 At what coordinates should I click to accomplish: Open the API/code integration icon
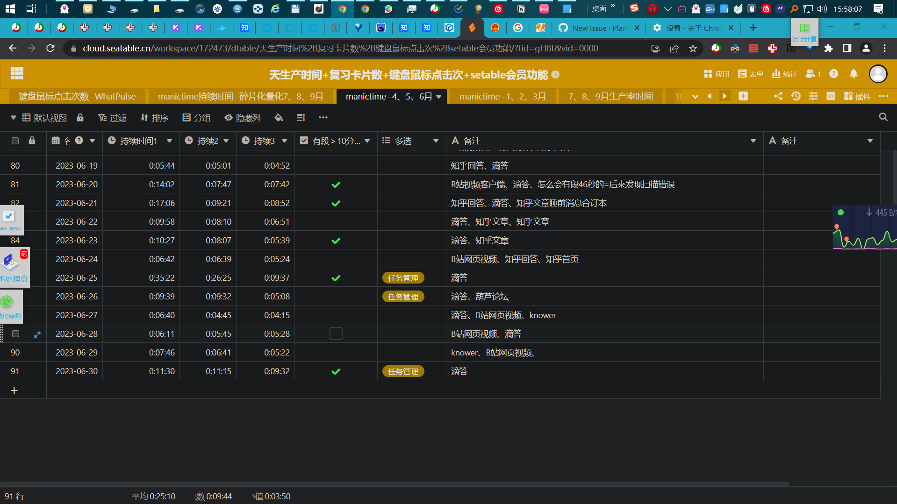click(831, 96)
